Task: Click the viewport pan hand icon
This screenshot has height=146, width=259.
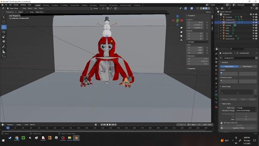Action: (181, 32)
